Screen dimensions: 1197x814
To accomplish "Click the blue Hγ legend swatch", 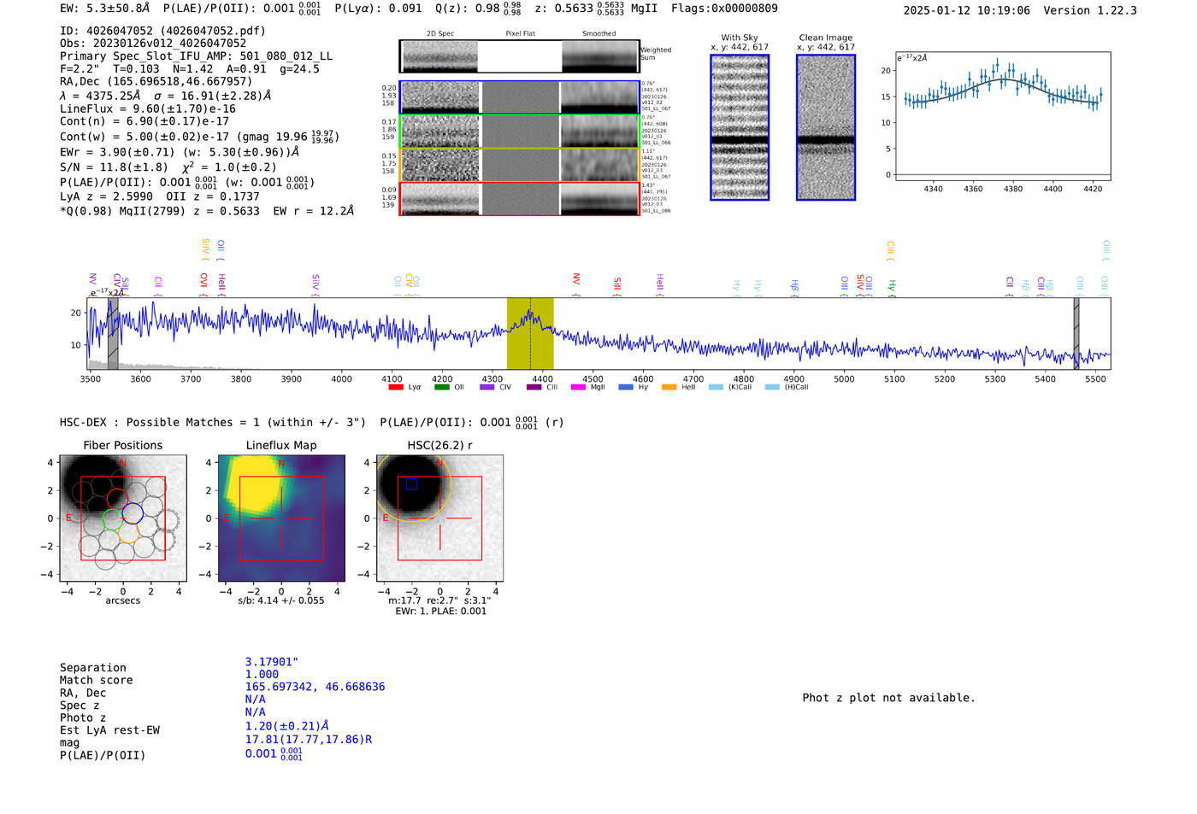I will pos(626,388).
